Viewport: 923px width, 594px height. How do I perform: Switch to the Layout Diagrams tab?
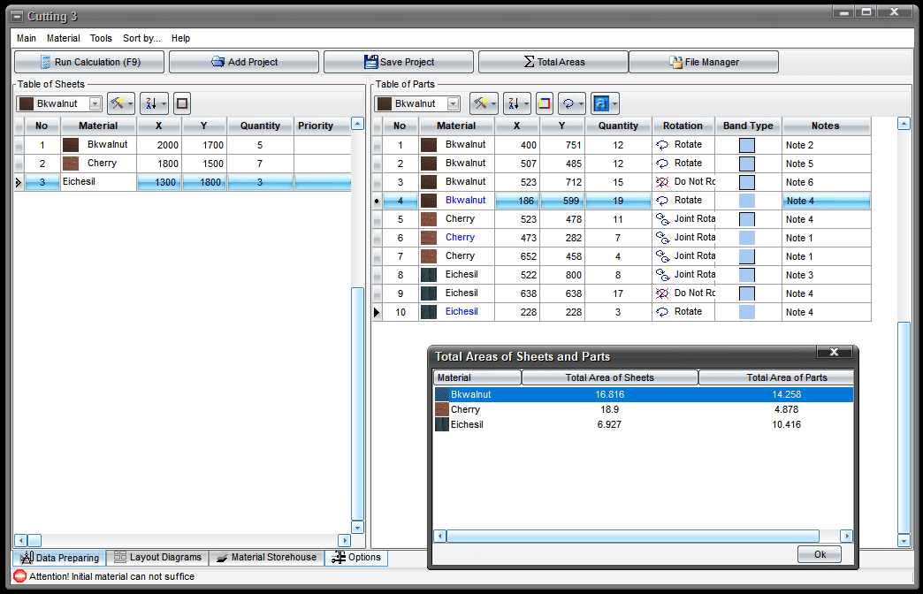pos(157,557)
